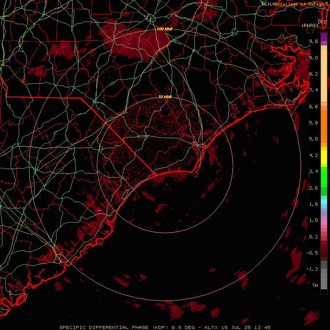Viewport: 330px width, 330px height.
Task: Click the 1.8 value on color scale
Action: tap(313, 204)
